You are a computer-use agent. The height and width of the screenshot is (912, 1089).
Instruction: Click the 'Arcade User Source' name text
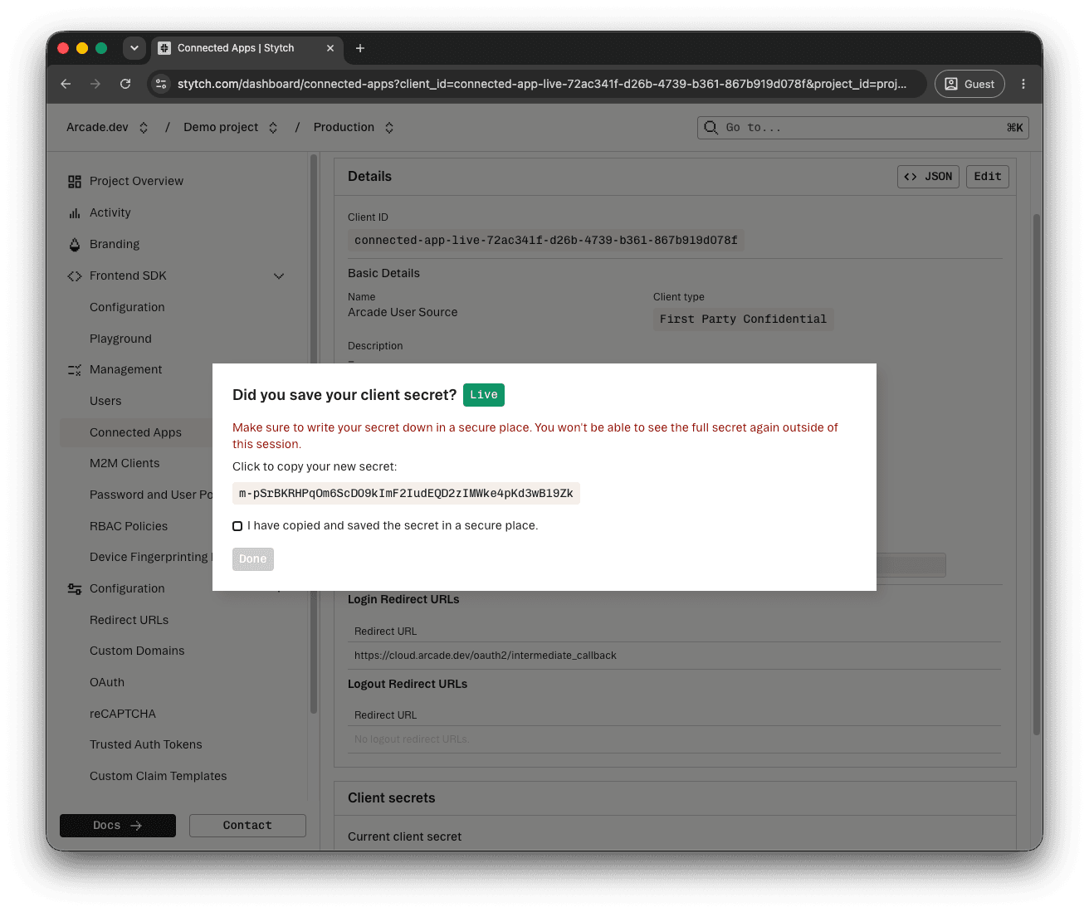point(403,313)
